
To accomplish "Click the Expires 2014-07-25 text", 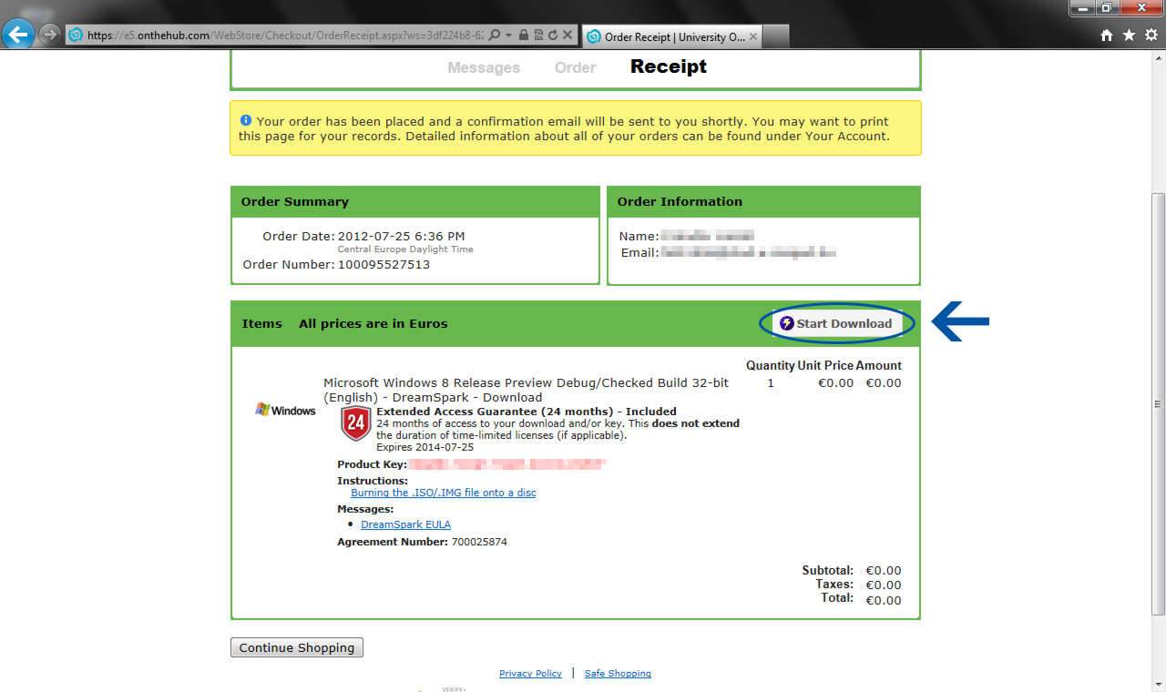I will [x=424, y=447].
